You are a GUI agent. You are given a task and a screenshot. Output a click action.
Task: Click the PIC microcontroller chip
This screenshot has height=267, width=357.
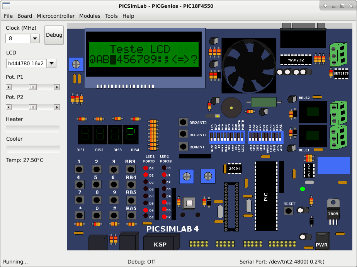point(266,196)
